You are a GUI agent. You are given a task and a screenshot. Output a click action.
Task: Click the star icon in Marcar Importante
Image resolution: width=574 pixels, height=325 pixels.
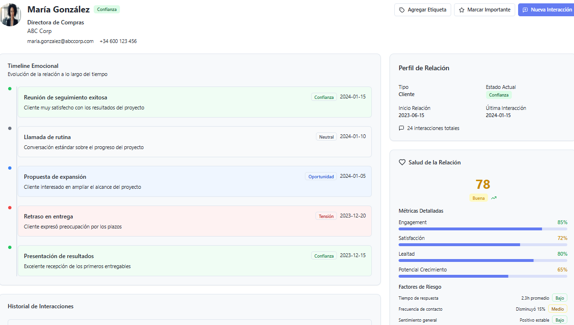point(462,10)
